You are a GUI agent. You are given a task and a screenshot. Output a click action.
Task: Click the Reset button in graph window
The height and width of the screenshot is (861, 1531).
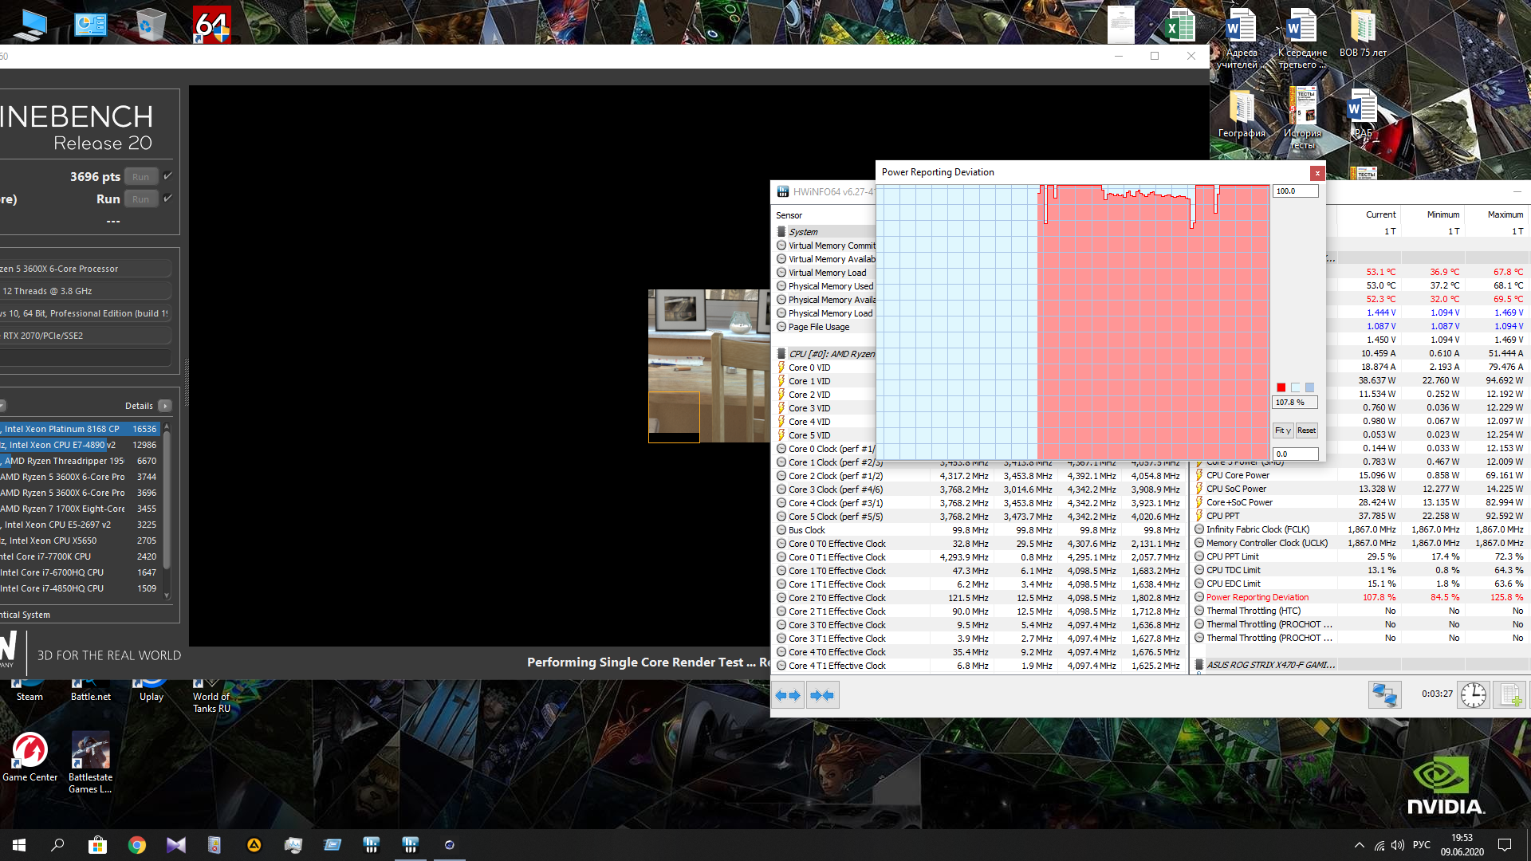tap(1306, 431)
